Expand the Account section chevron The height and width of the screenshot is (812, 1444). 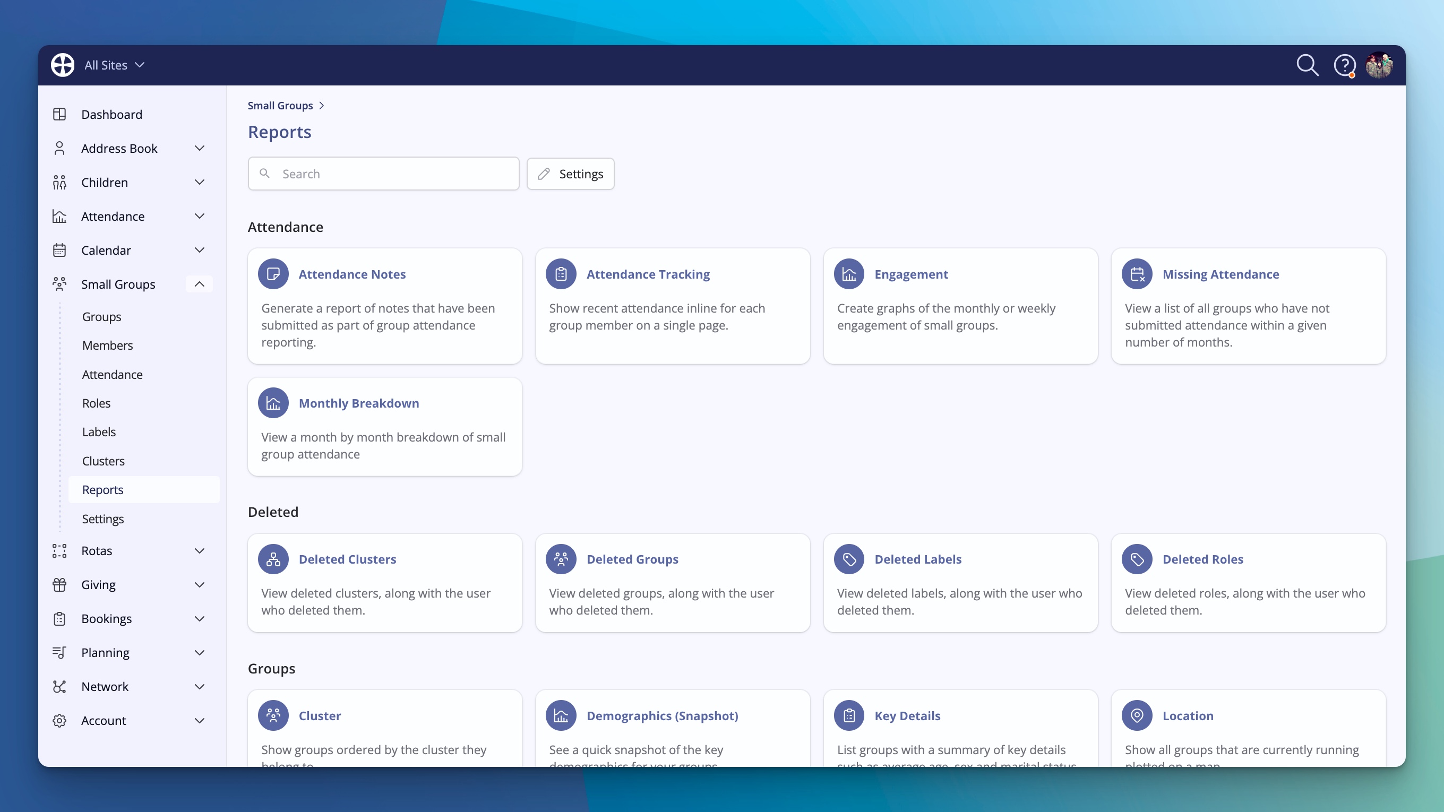point(199,721)
